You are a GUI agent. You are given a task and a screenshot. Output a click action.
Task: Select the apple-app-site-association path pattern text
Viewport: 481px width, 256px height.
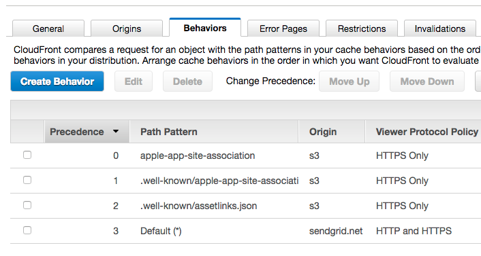coord(198,156)
